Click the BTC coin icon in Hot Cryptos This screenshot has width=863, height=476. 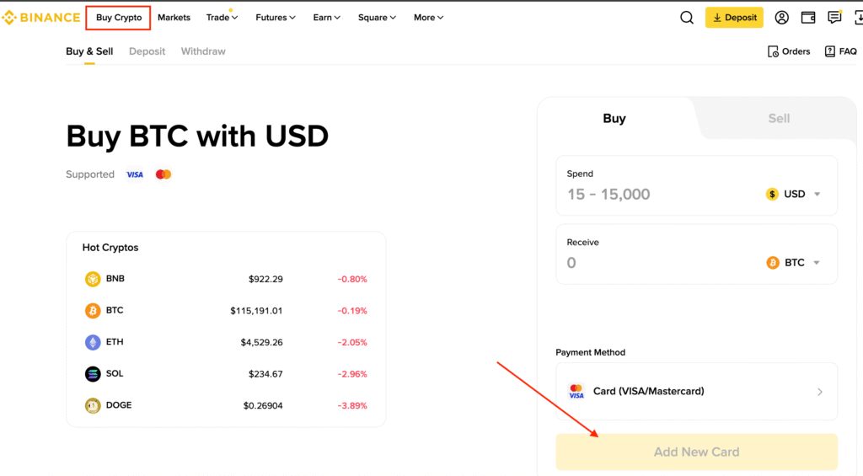93,310
